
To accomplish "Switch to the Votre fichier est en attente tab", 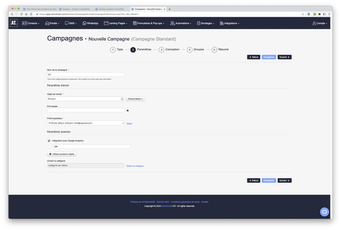I will (40, 9).
